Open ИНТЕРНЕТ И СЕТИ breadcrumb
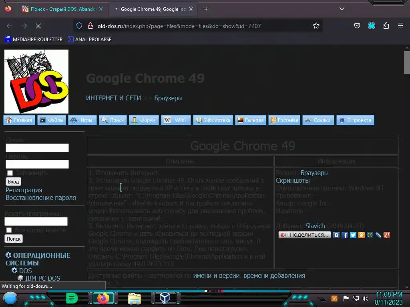The image size is (410, 307). [x=113, y=98]
